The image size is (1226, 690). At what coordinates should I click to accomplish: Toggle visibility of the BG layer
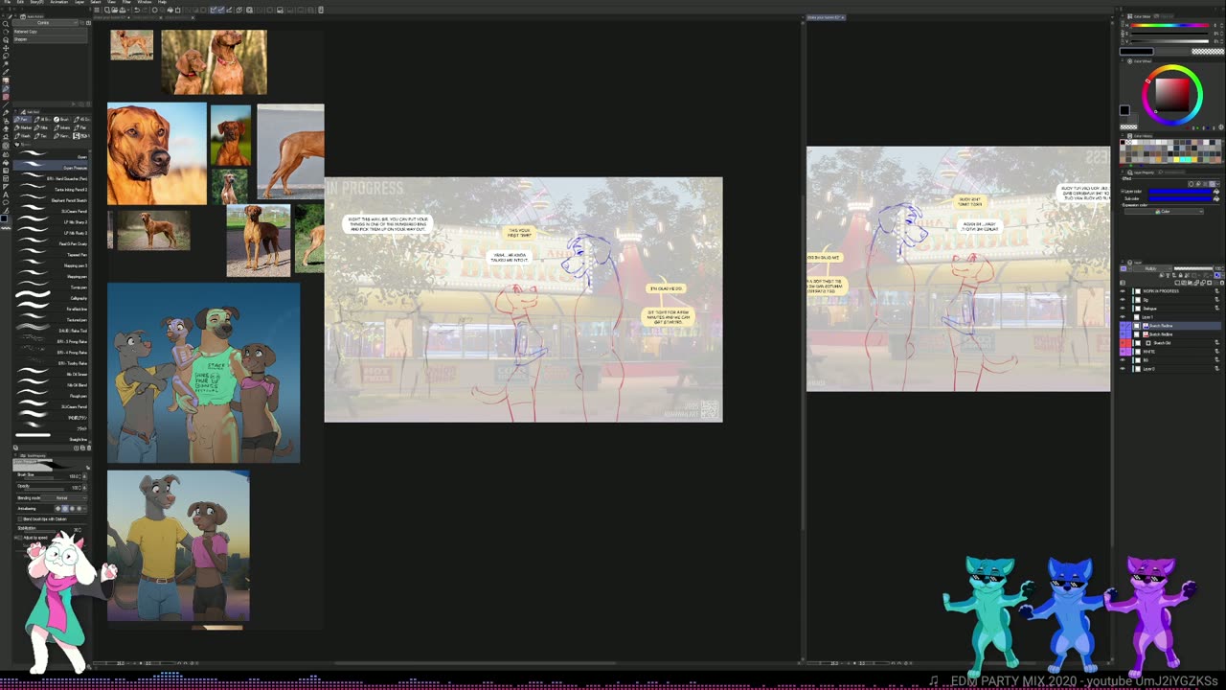click(x=1123, y=360)
